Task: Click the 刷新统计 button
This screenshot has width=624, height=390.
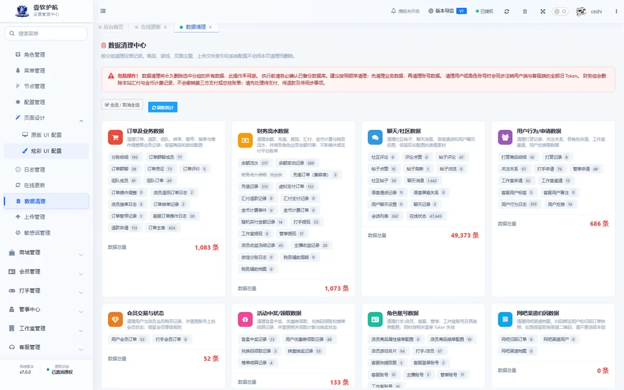Action: (162, 107)
